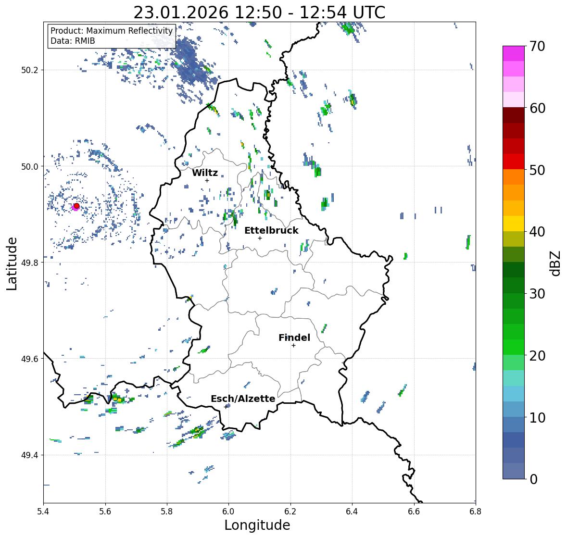This screenshot has width=567, height=537.
Task: Click the colorbar tick label '10'
Action: (537, 418)
